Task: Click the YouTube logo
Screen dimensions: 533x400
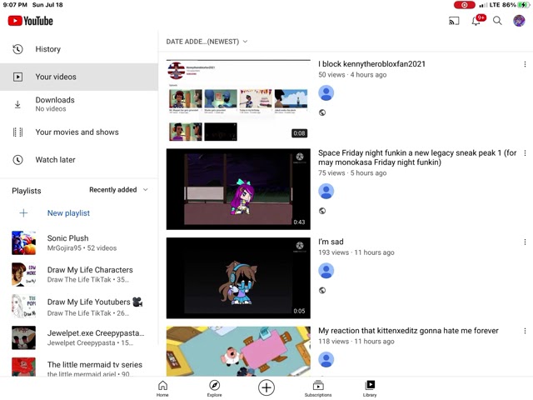Action: [31, 21]
